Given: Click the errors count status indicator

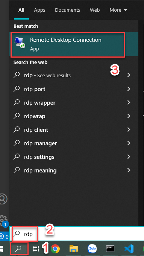Looking at the screenshot, I should pyautogui.click(x=4, y=236).
